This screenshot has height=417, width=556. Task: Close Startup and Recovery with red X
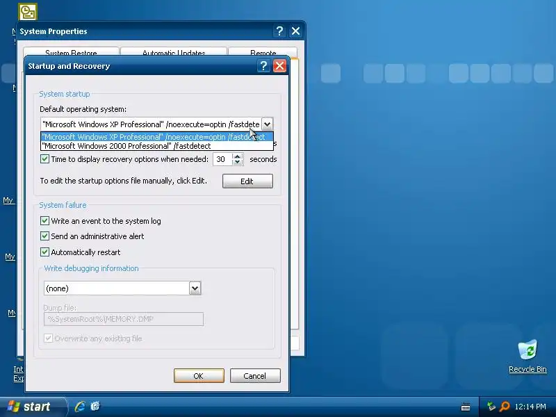pos(280,66)
